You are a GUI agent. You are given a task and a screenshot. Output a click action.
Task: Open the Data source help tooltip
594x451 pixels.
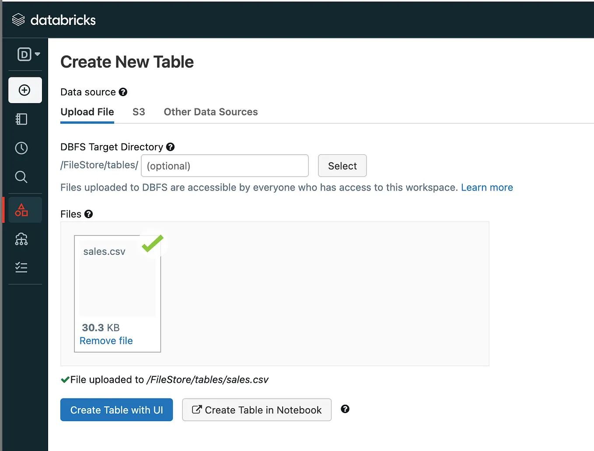(x=123, y=92)
